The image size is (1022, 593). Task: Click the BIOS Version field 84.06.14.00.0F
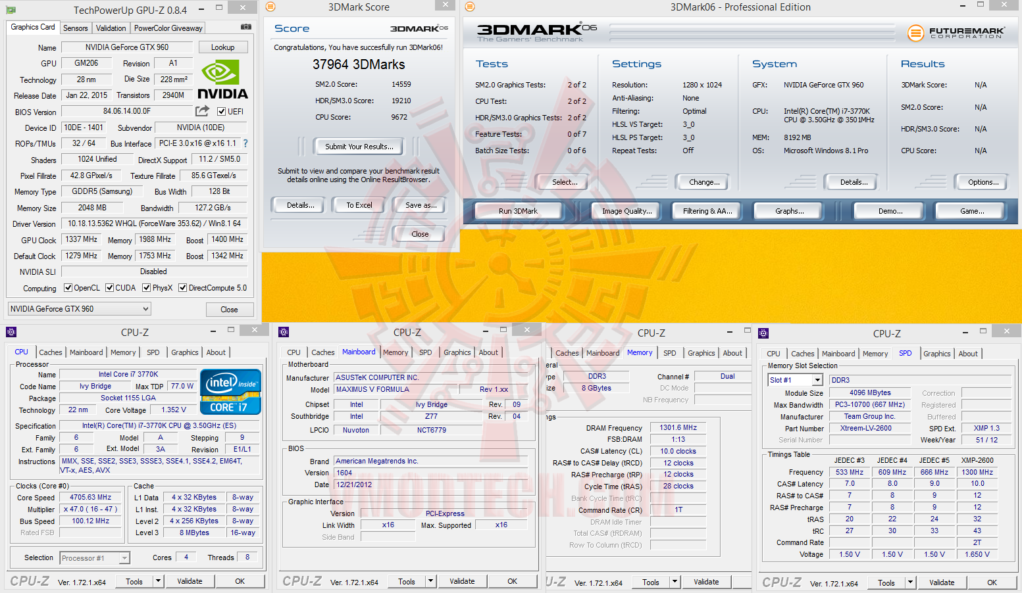[127, 111]
